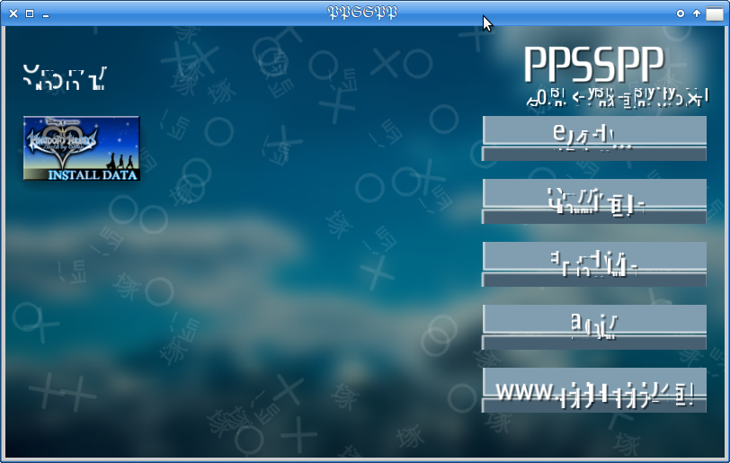Choose the fourth menu button to Exit
The image size is (730, 463).
[594, 327]
